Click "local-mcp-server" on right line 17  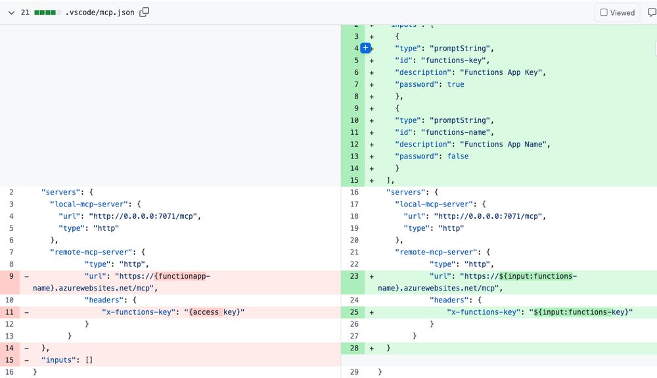[x=434, y=204]
